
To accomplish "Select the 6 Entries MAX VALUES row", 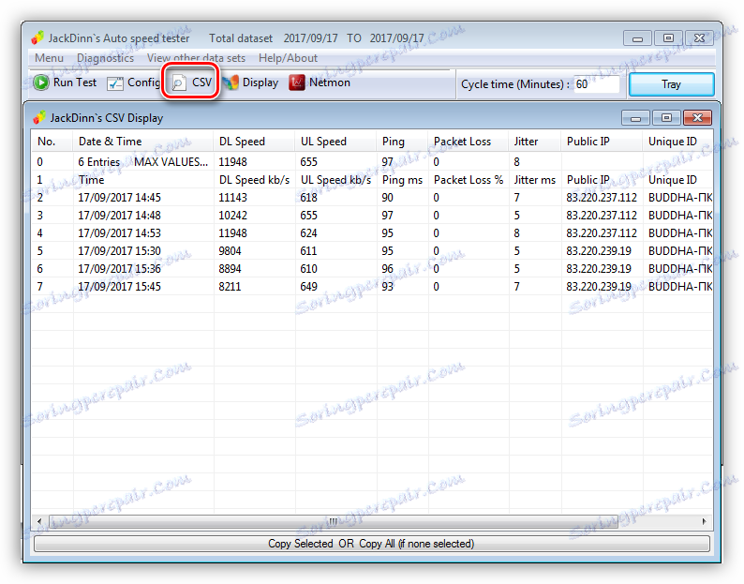I will [x=372, y=162].
